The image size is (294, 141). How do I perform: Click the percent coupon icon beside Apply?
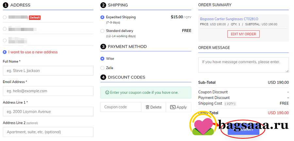click(x=173, y=107)
